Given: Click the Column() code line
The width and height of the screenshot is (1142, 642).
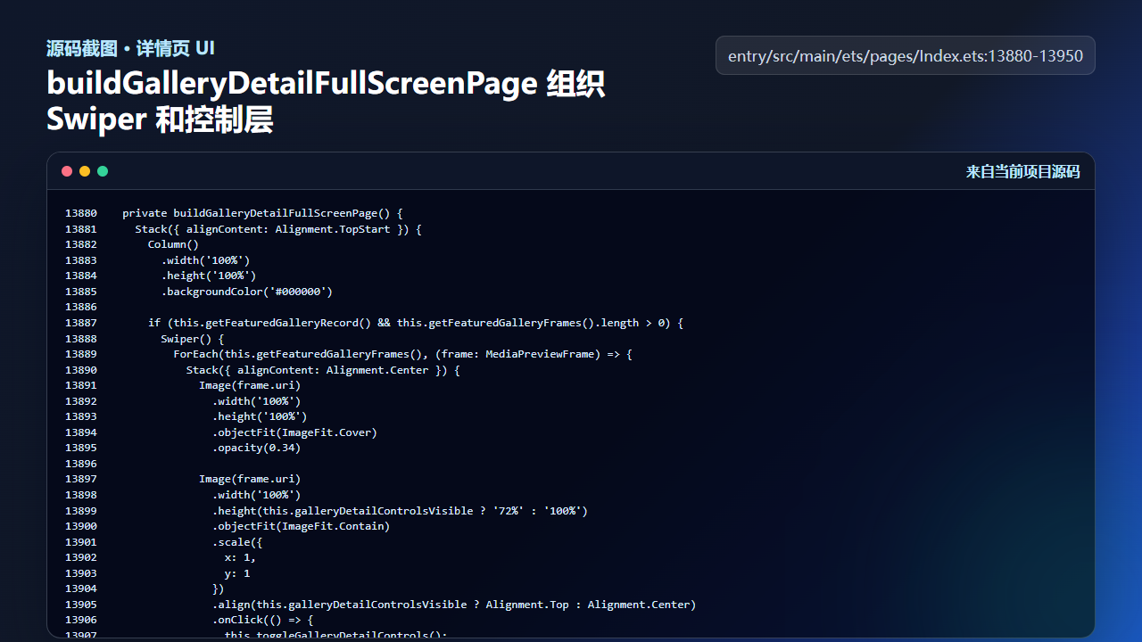Looking at the screenshot, I should click(173, 244).
